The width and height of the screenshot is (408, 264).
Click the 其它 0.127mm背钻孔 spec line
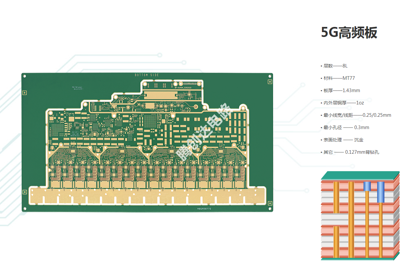[x=351, y=152]
